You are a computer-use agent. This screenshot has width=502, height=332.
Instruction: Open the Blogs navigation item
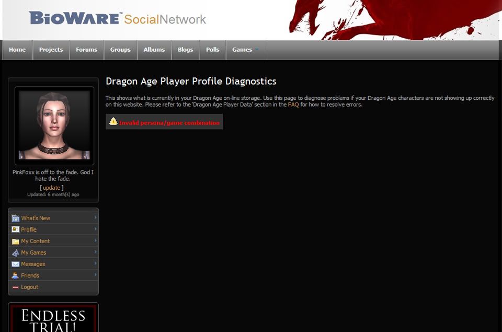(x=185, y=50)
